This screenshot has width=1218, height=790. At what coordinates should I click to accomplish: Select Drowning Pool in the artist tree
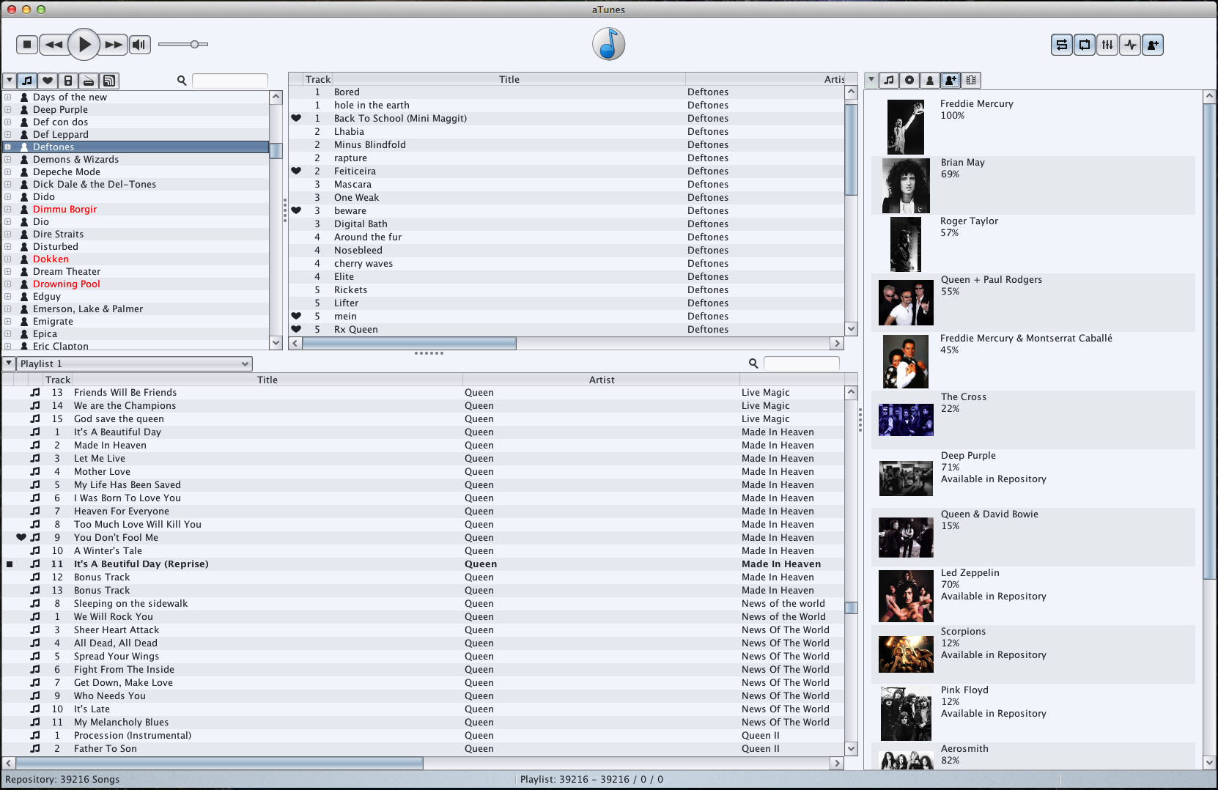(x=66, y=284)
